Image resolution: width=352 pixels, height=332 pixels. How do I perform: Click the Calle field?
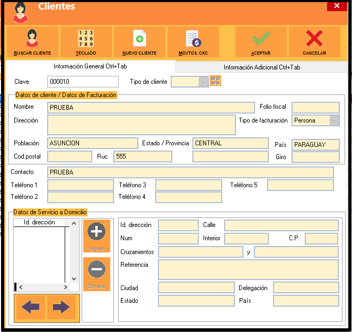point(281,225)
